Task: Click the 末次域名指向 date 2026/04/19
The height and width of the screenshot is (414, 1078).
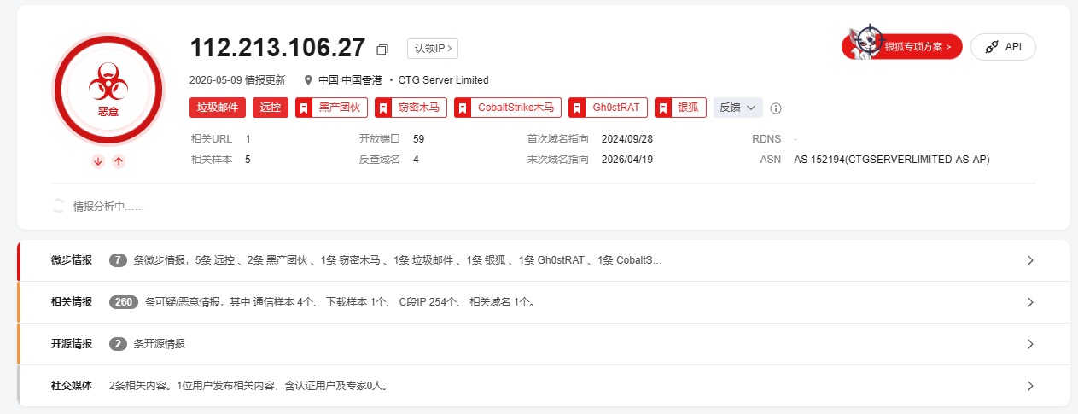Action: 627,160
